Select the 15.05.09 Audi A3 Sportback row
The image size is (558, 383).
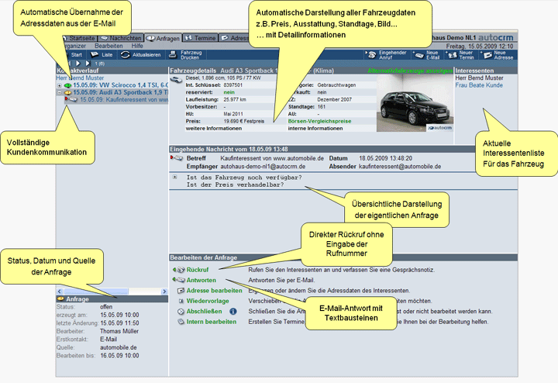tap(120, 92)
